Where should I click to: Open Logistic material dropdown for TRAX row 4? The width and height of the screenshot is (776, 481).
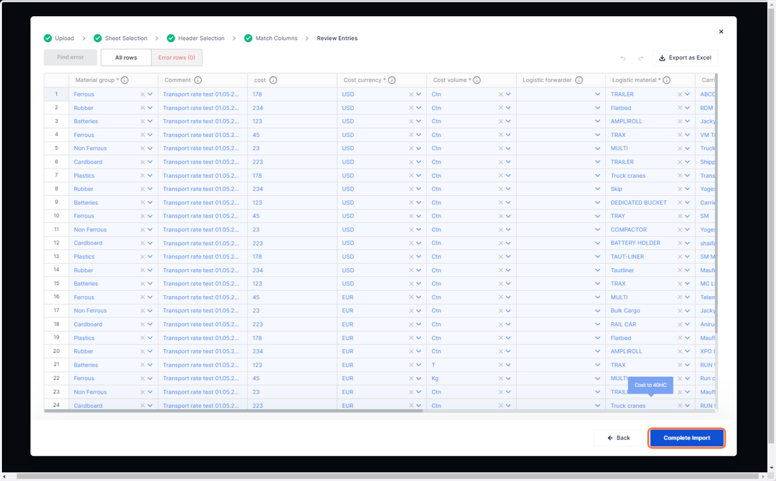[687, 135]
